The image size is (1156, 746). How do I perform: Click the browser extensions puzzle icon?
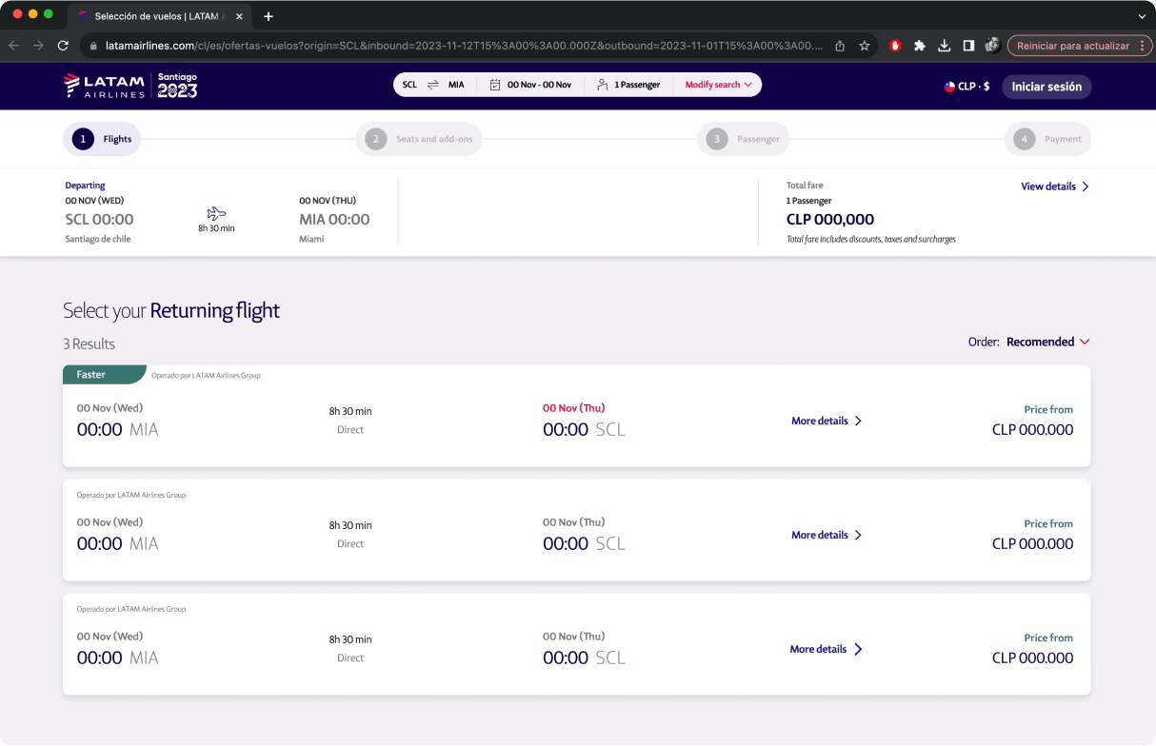[x=920, y=45]
